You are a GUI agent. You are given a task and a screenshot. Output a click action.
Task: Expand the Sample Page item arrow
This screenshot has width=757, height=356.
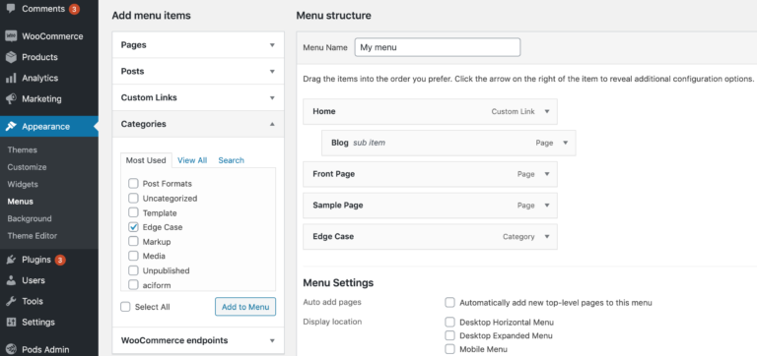coord(547,206)
